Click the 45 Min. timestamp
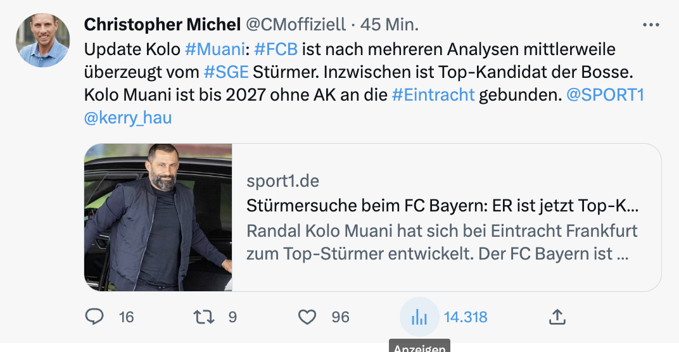The image size is (679, 352). (390, 25)
